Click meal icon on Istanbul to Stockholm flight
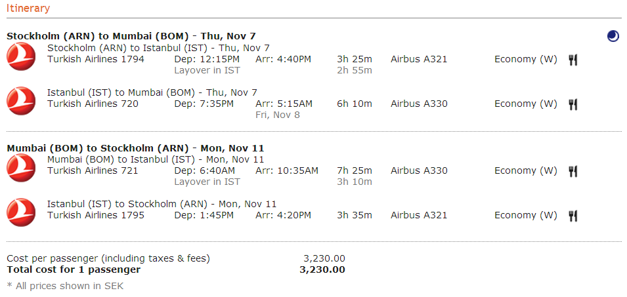Image resolution: width=627 pixels, height=297 pixels. tap(573, 216)
